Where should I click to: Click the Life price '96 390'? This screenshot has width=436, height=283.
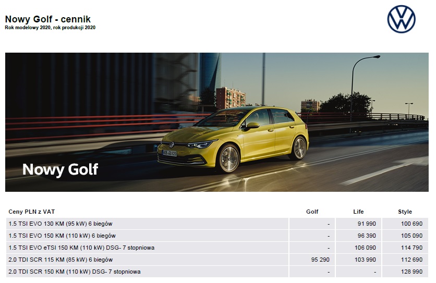pyautogui.click(x=367, y=236)
